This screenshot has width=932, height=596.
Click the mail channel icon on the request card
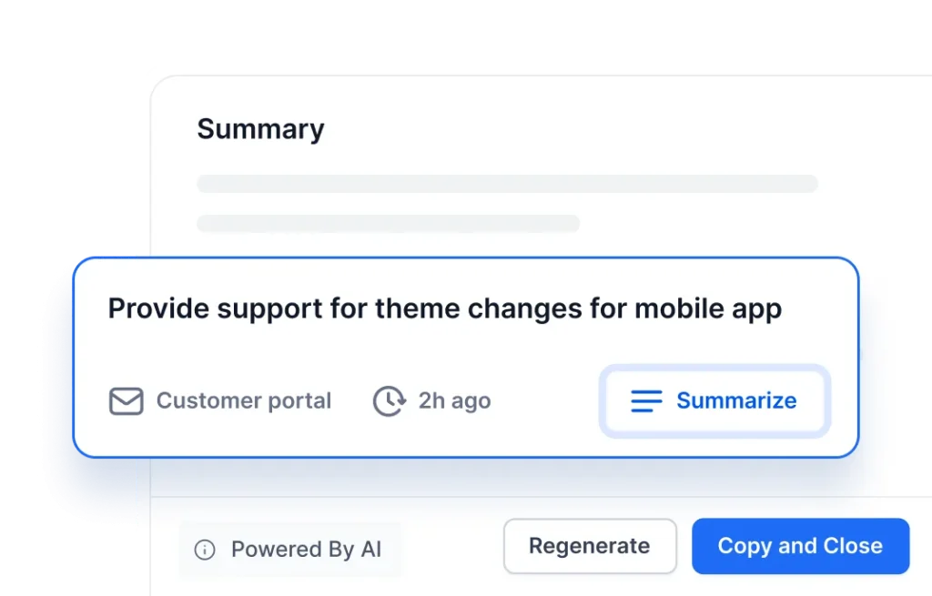[126, 400]
